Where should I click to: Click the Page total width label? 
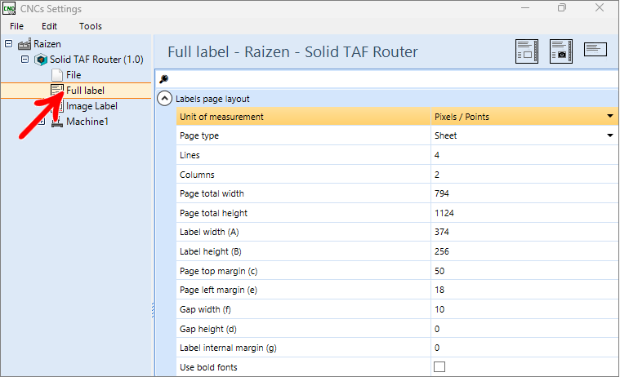click(x=212, y=193)
